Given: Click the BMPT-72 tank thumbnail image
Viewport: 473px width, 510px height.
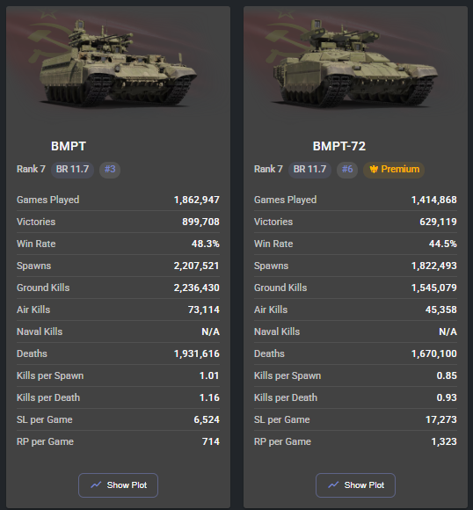Looking at the screenshot, I should pyautogui.click(x=356, y=63).
